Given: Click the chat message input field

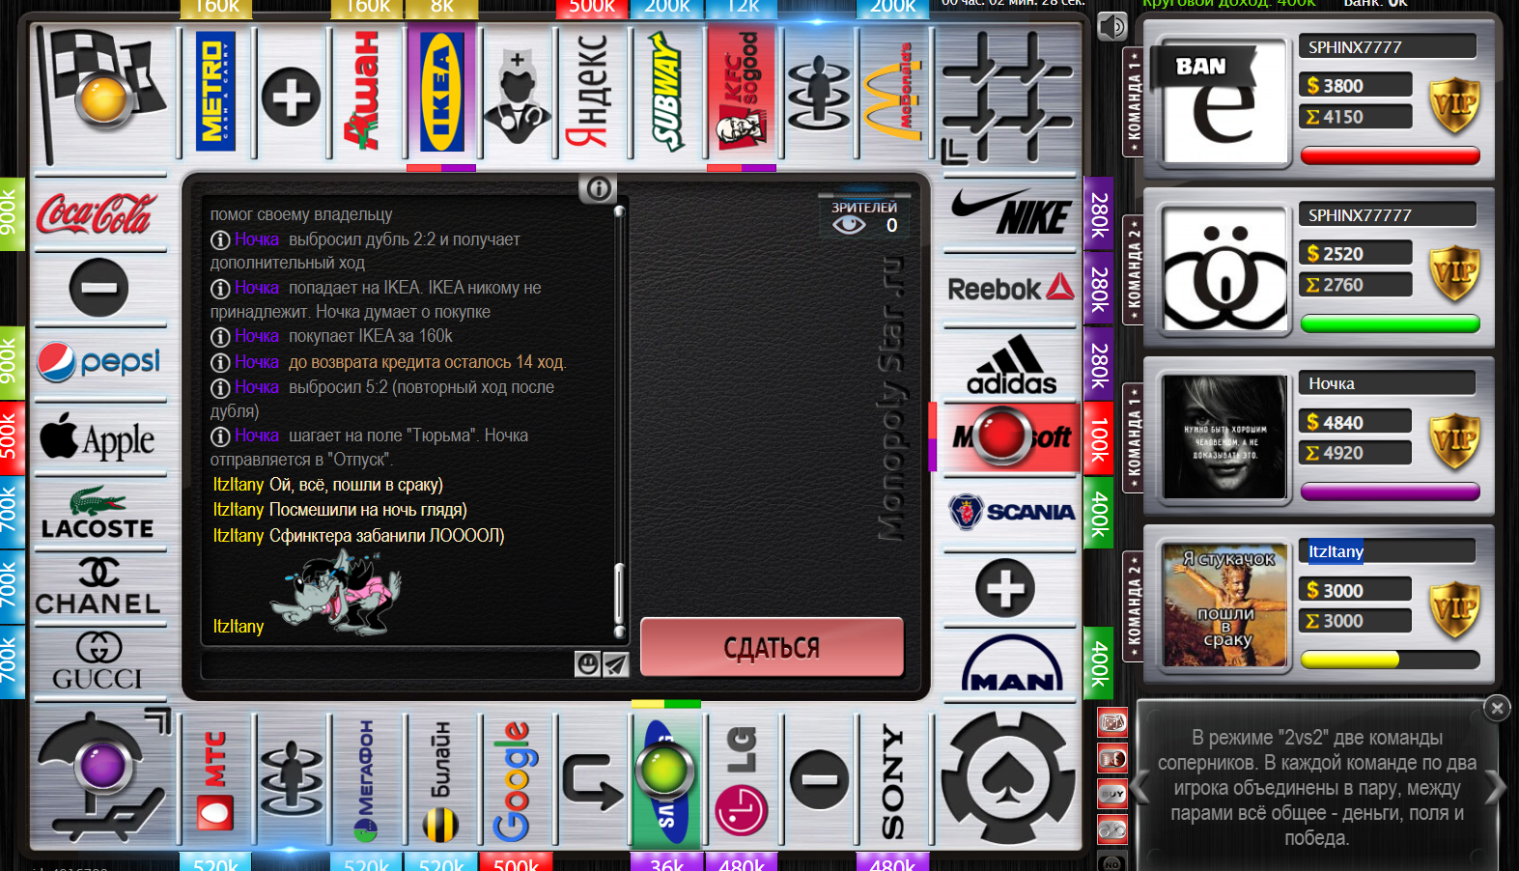Looking at the screenshot, I should (387, 665).
